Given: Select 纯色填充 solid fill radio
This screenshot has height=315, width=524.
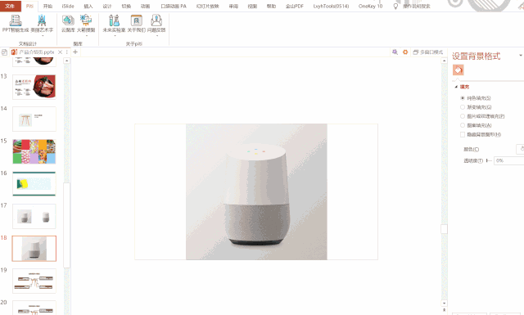Looking at the screenshot, I should pyautogui.click(x=463, y=98).
